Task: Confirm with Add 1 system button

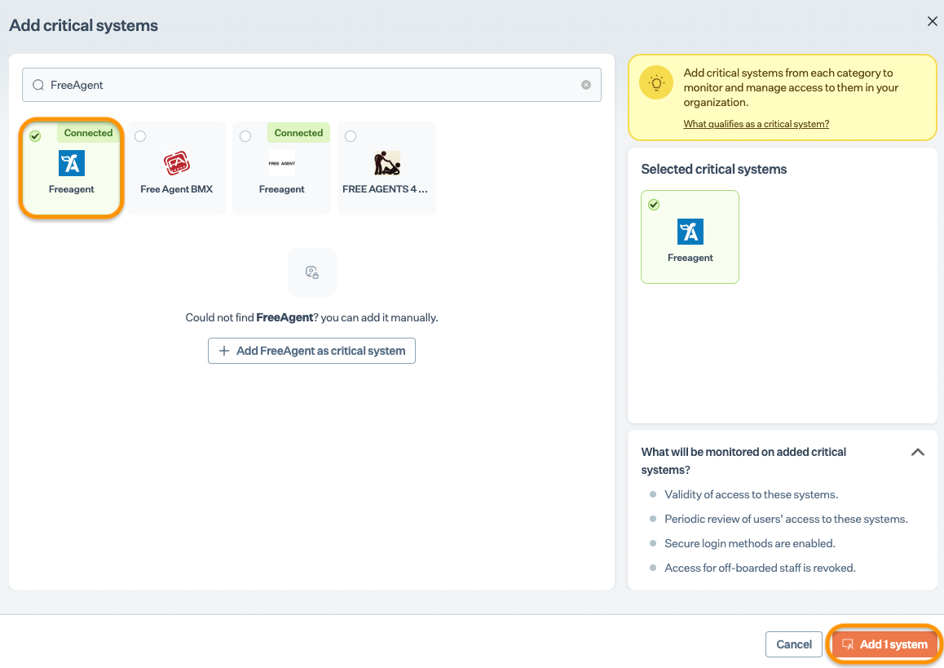Action: tap(884, 644)
